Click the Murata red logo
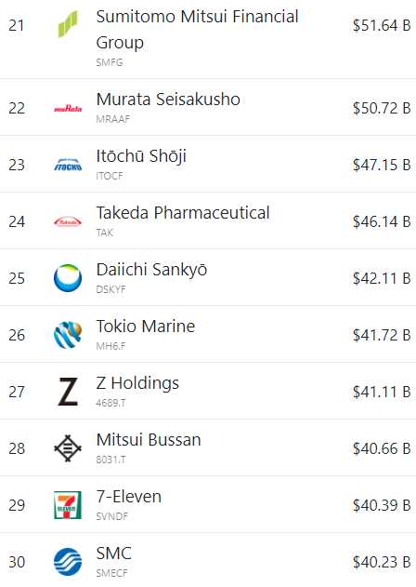416x587 pixels. [x=68, y=109]
